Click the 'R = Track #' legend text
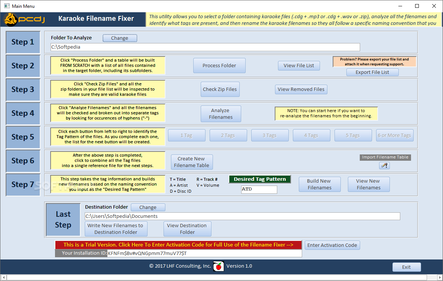 [207, 179]
